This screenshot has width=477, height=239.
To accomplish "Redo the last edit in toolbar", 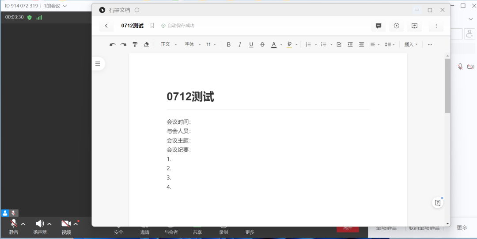I will coord(123,44).
